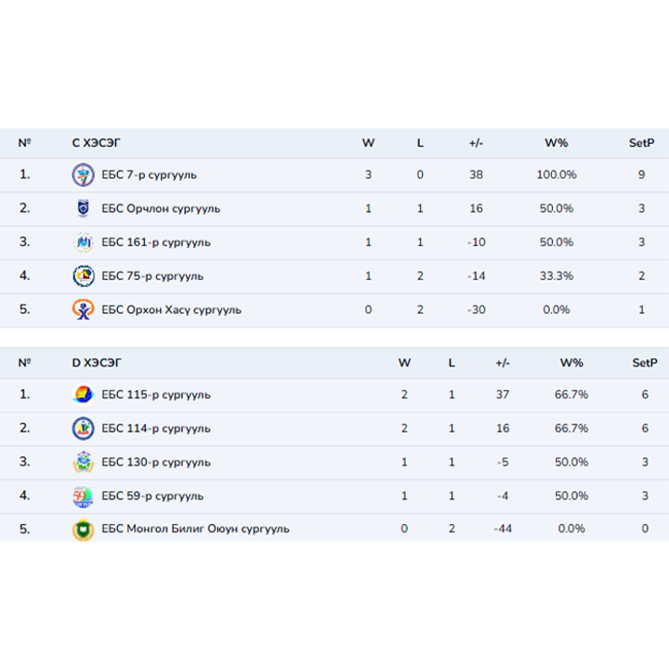This screenshot has height=669, width=669.
Task: Open the ЕБС 7-р сургууль team link
Action: 149,175
